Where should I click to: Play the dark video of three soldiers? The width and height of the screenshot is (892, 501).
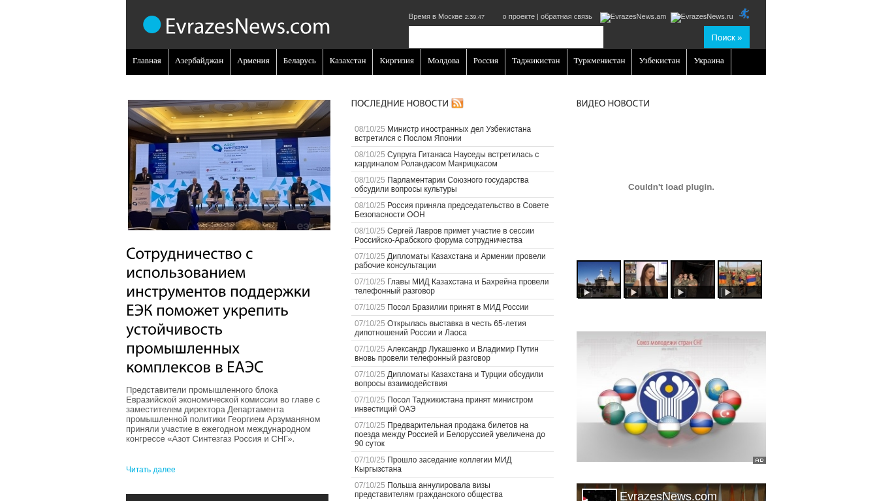tap(693, 279)
